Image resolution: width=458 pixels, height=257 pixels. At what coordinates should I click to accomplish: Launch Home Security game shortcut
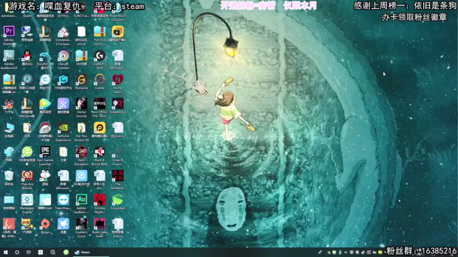tap(81, 107)
